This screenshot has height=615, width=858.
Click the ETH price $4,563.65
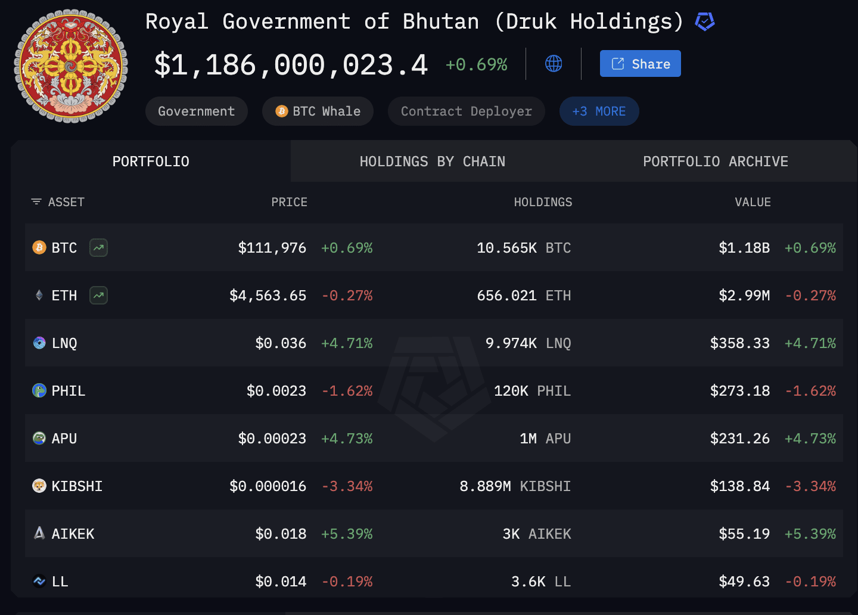tap(268, 296)
